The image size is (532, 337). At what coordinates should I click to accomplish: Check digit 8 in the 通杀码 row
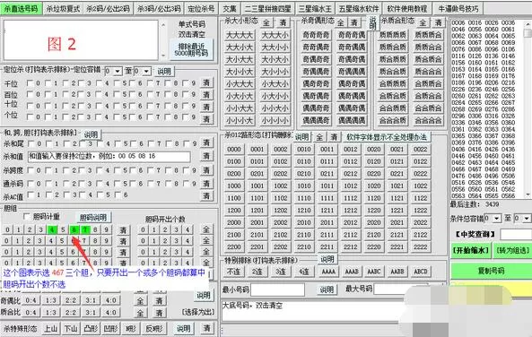point(169,184)
